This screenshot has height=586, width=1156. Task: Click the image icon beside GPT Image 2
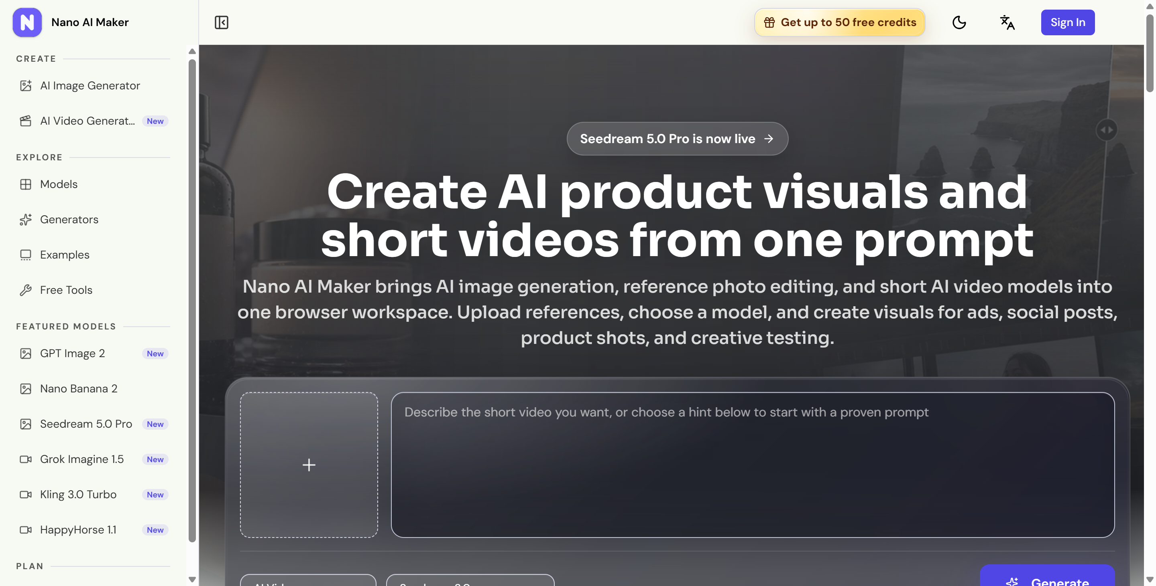click(x=26, y=354)
